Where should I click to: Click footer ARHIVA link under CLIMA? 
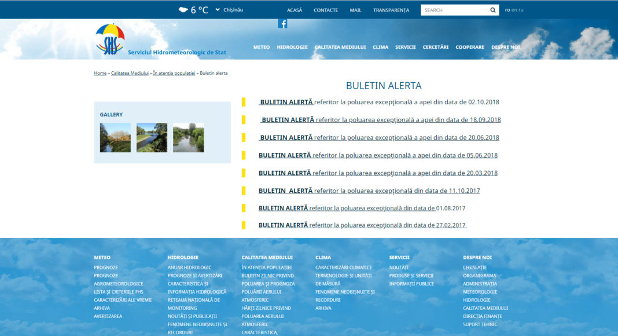click(x=323, y=308)
